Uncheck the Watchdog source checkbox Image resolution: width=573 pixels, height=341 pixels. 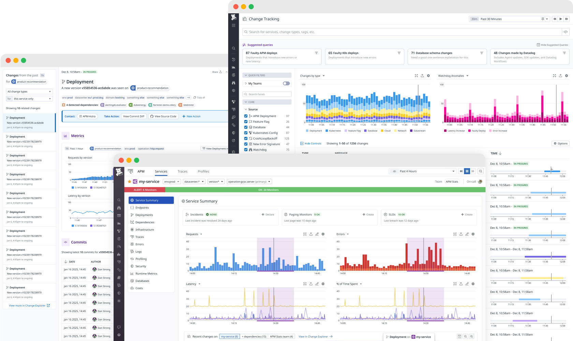tap(246, 150)
